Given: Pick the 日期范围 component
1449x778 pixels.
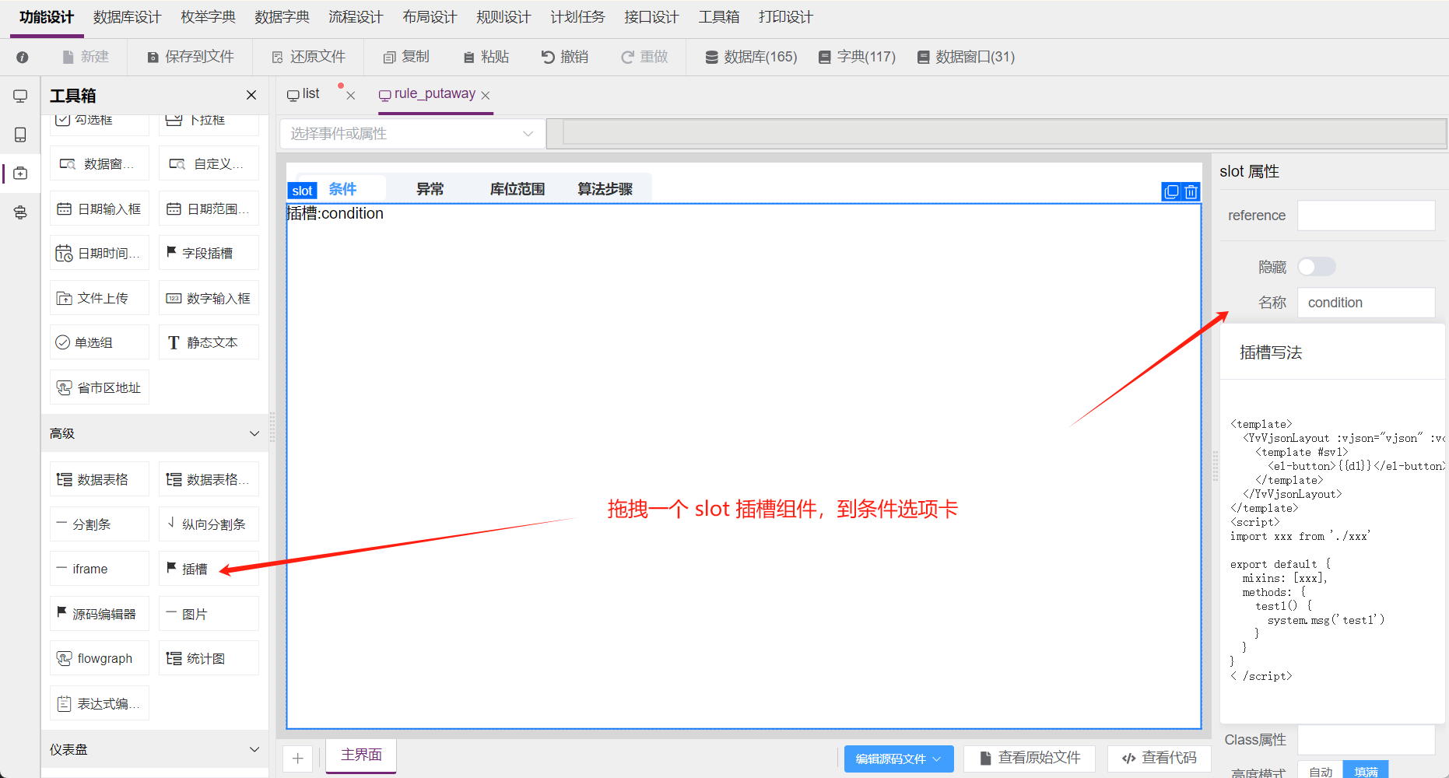Looking at the screenshot, I should click(x=209, y=209).
